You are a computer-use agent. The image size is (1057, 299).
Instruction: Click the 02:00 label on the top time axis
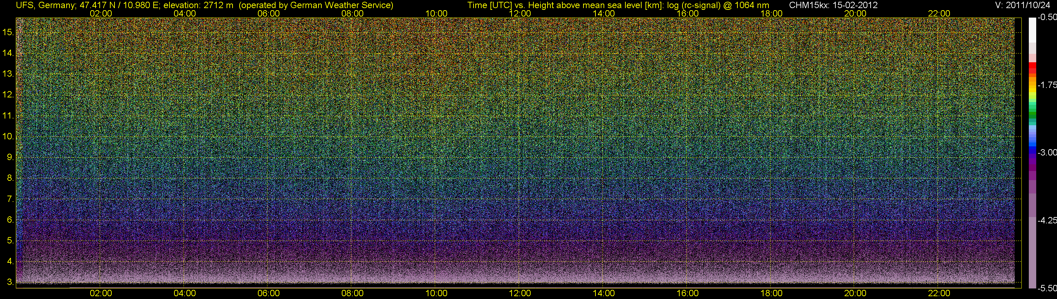[x=100, y=13]
